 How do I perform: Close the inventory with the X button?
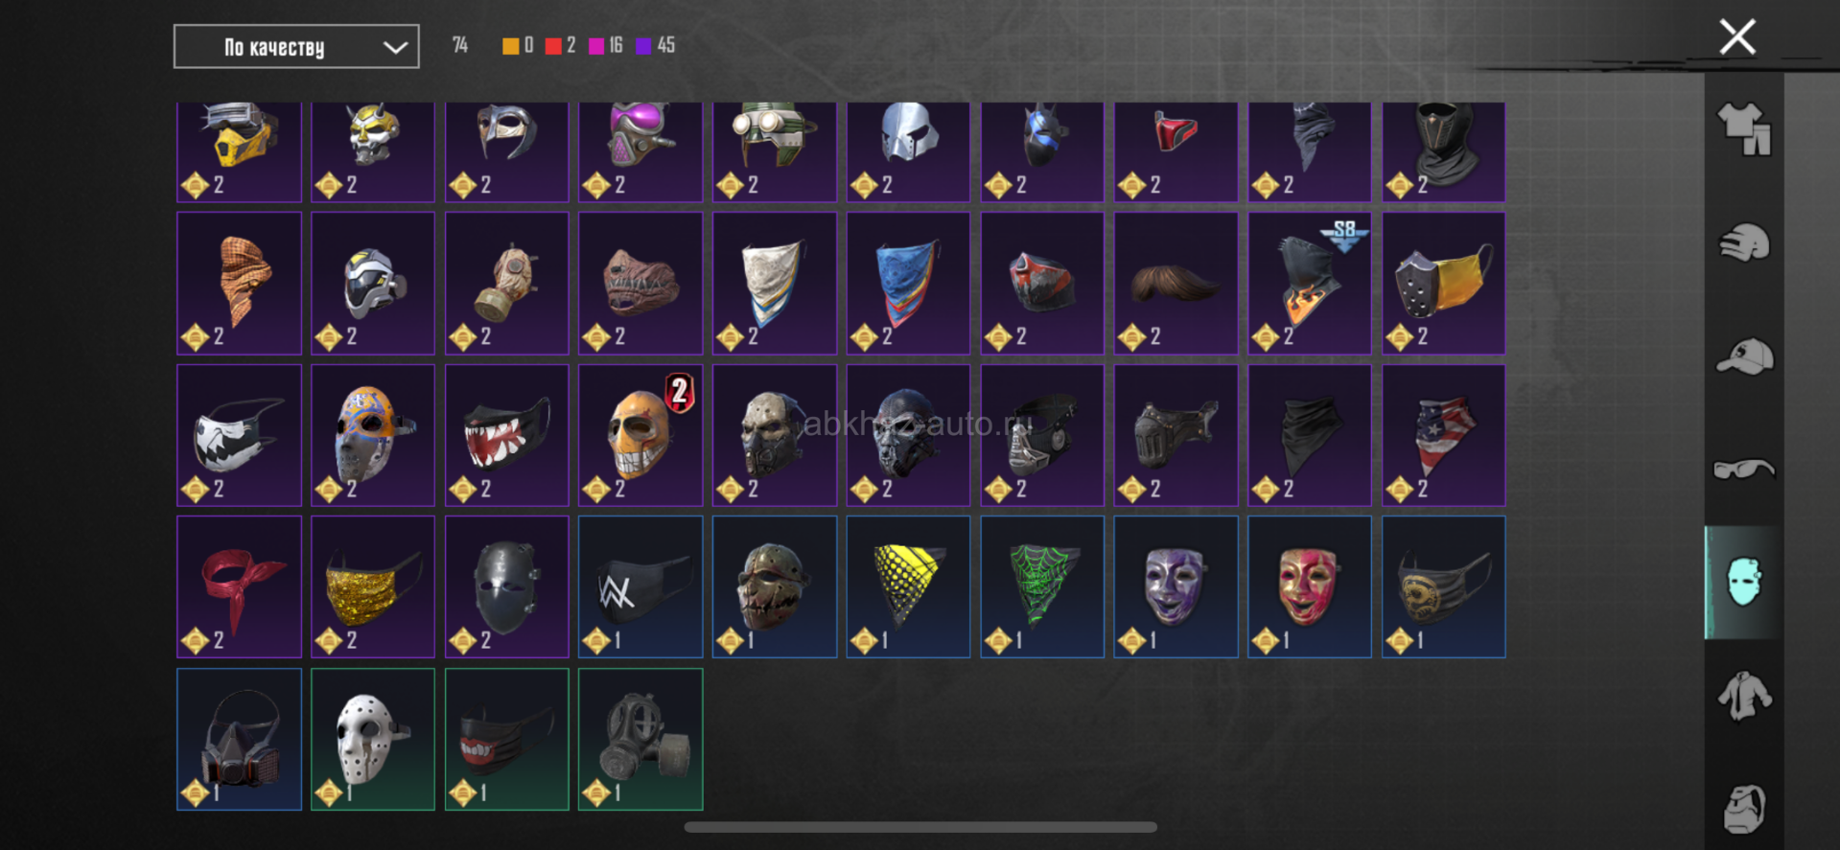click(x=1737, y=37)
